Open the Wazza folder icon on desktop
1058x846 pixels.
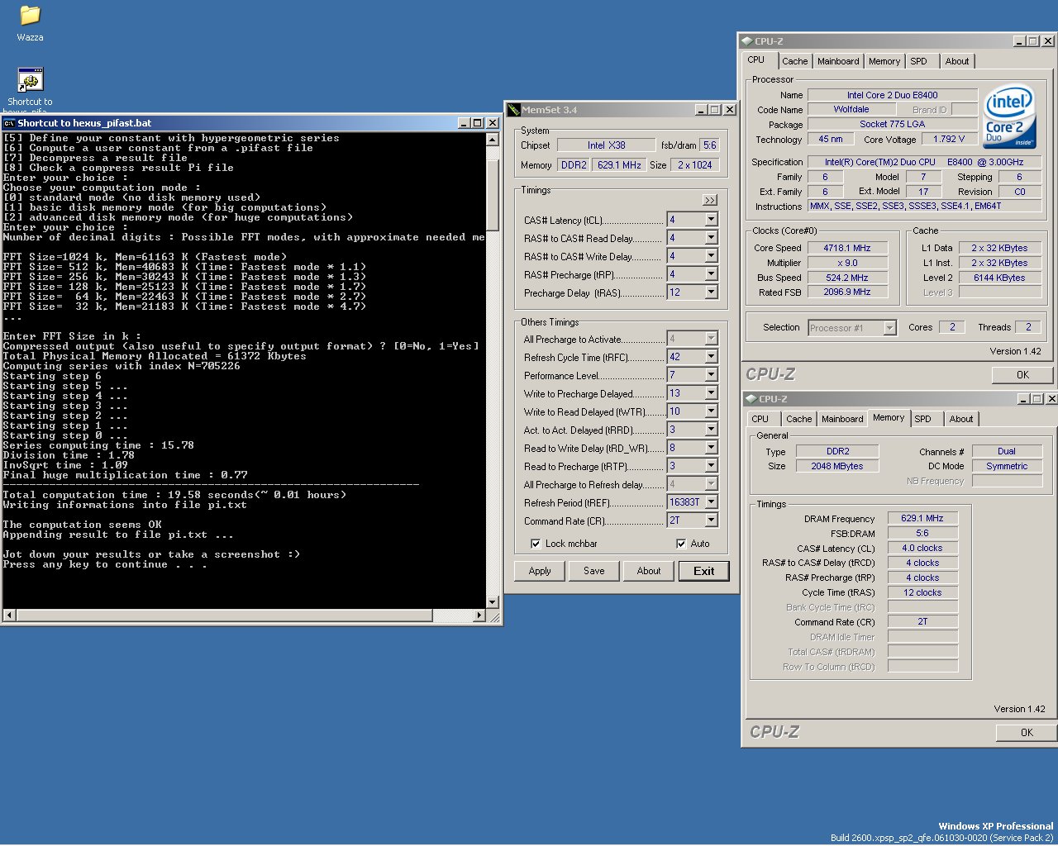[30, 17]
